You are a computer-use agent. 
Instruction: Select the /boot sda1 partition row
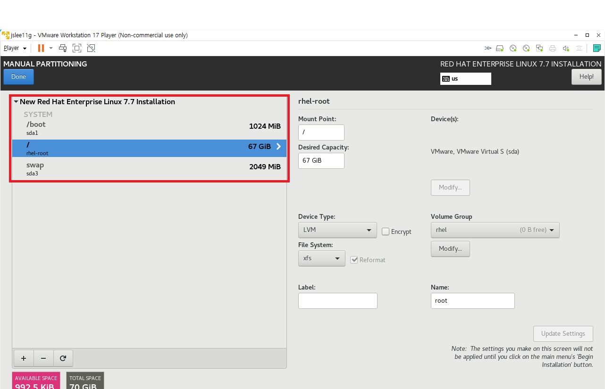(x=150, y=128)
